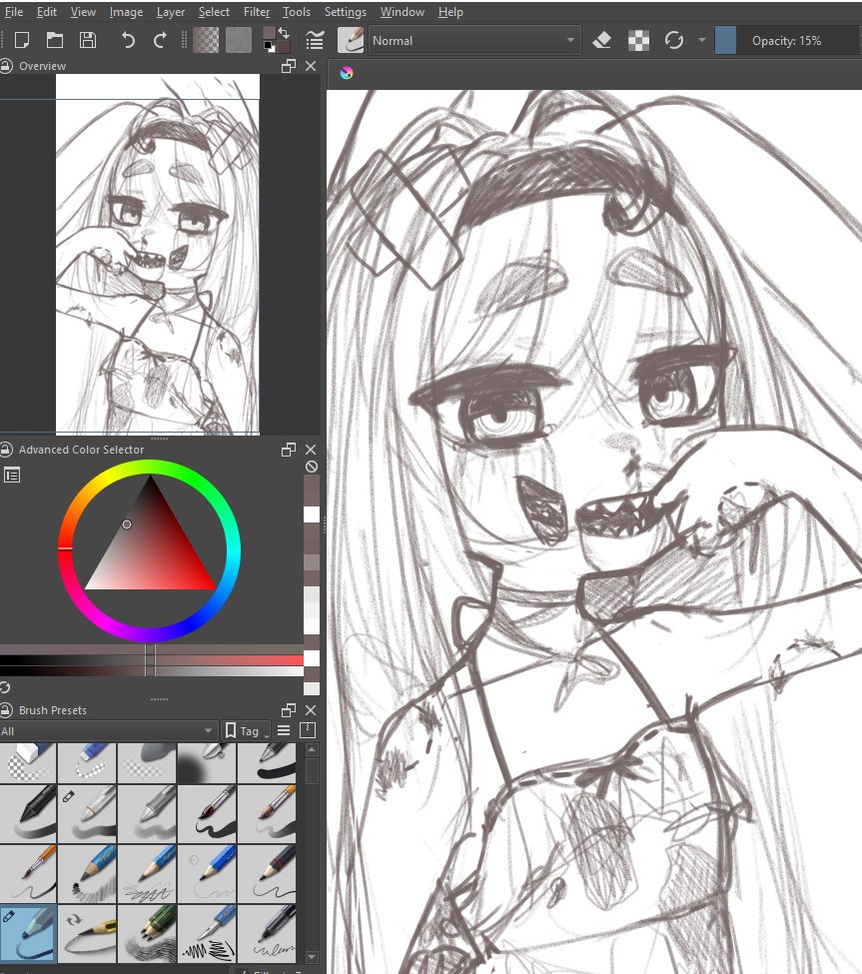Create a new document from toolbar

click(21, 40)
